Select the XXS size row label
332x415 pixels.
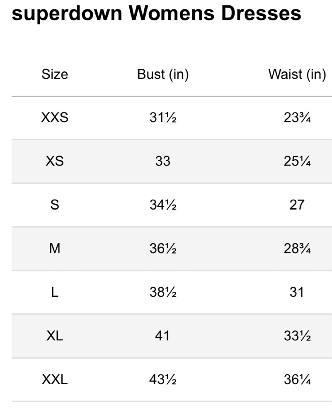[55, 117]
